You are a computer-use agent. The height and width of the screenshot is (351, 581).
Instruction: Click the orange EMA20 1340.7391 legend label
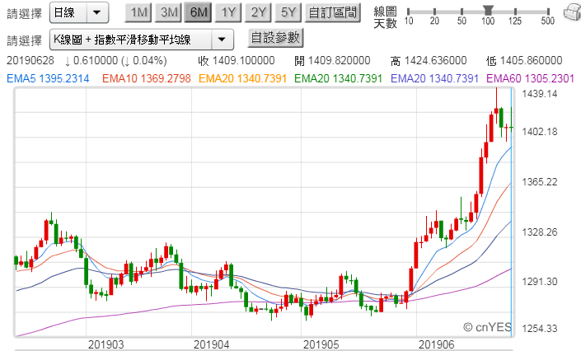click(242, 78)
